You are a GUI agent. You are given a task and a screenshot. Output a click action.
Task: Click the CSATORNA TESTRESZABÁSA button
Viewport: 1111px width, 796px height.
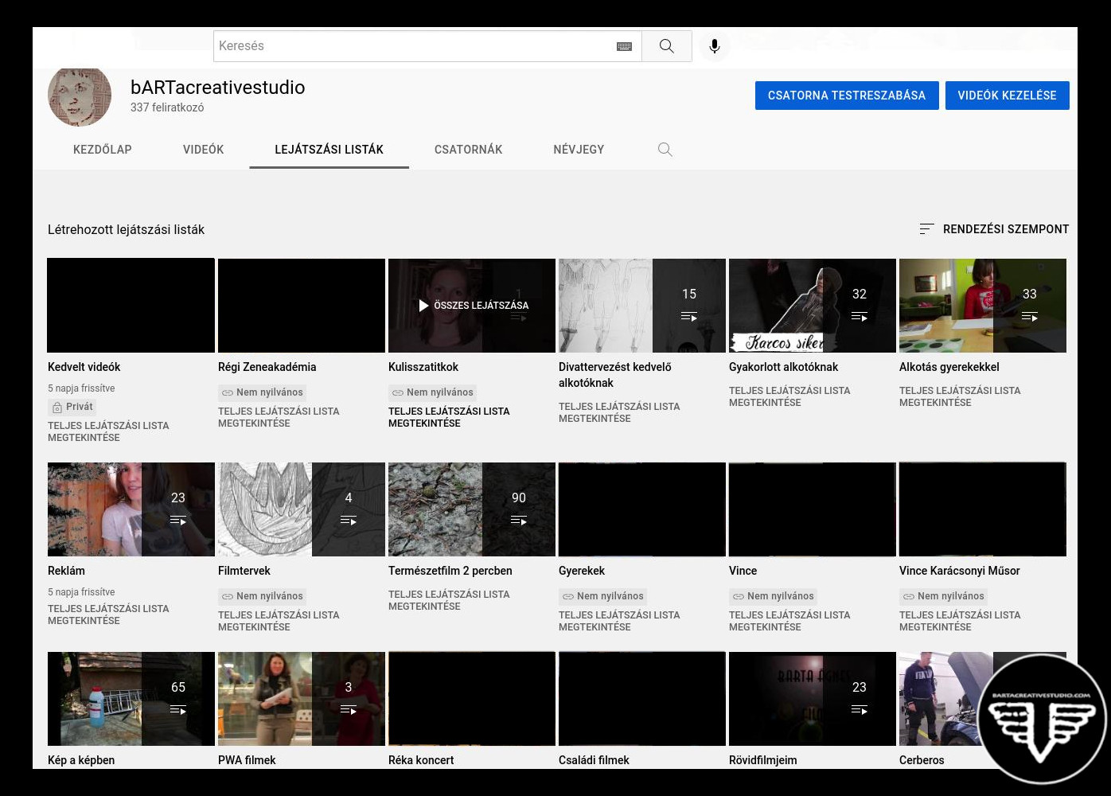coord(847,96)
